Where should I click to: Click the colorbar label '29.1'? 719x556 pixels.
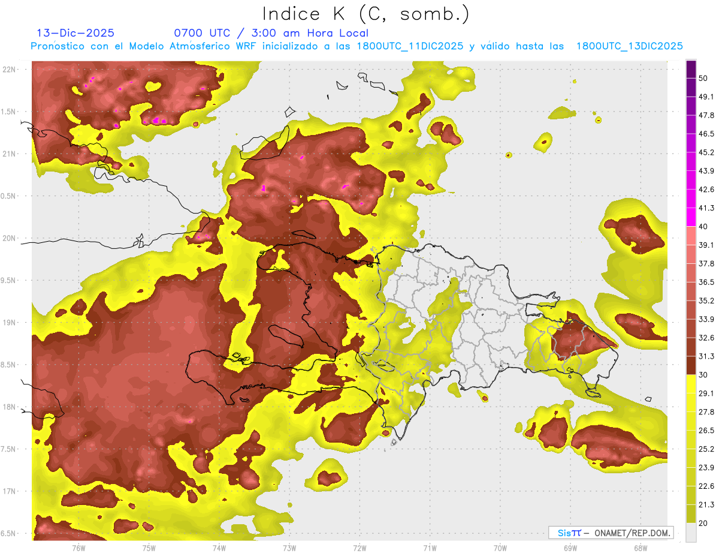(706, 393)
